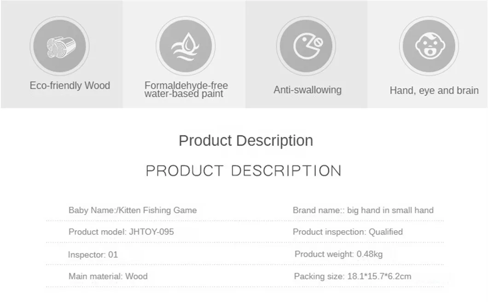Click the mixed-case 'Product Description' heading
Image resolution: width=488 pixels, height=302 pixels.
(x=246, y=140)
